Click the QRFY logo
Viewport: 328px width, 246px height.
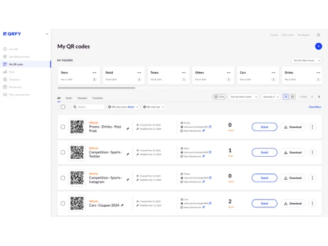pyautogui.click(x=12, y=34)
